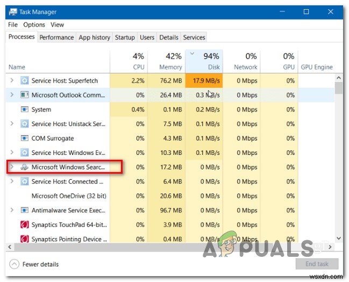The height and width of the screenshot is (282, 349).
Task: Expand the Microsoft Windows Search row
Action: pyautogui.click(x=12, y=167)
